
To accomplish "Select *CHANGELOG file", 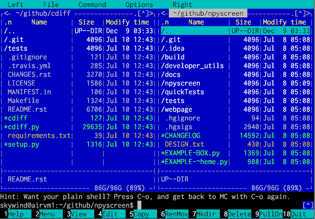I will tap(236, 136).
